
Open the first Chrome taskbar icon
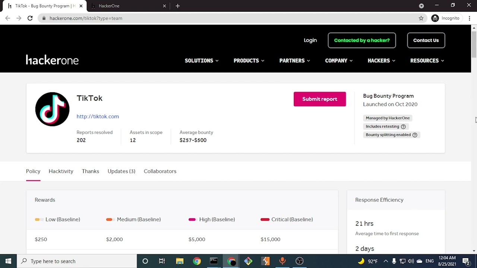click(197, 261)
